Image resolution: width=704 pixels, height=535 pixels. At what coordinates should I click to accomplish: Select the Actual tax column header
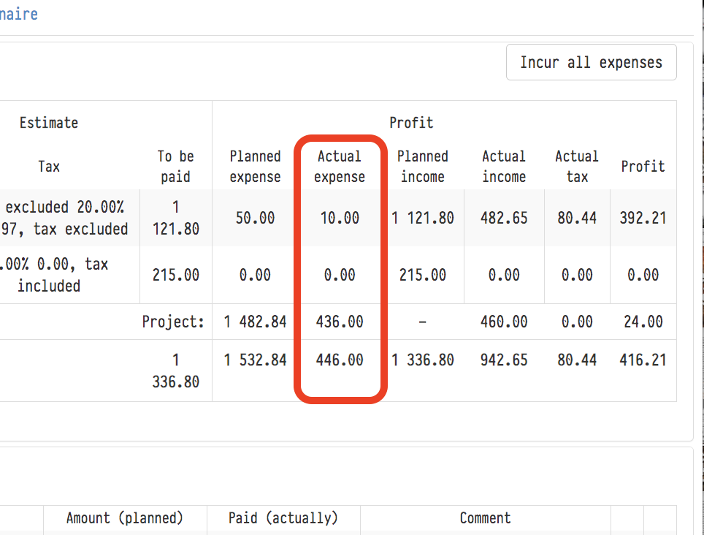[x=576, y=167]
